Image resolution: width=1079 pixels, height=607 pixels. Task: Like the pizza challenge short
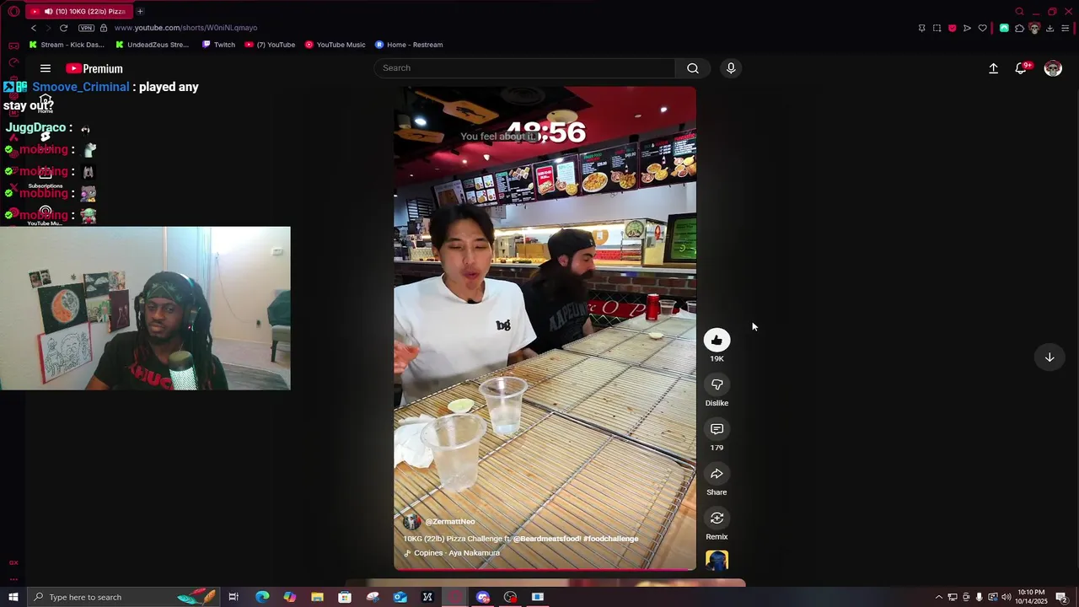coord(717,340)
